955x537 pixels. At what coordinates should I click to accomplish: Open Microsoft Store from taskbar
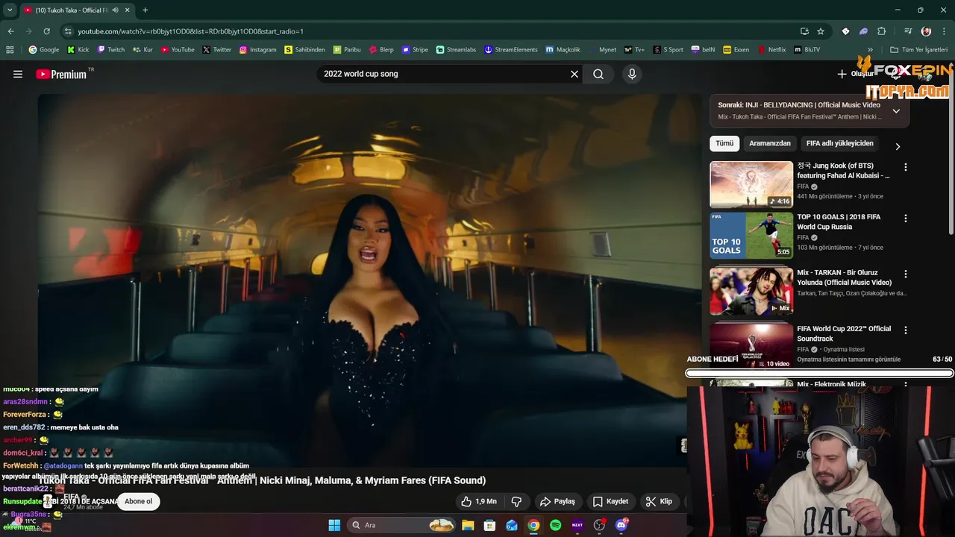tap(489, 525)
